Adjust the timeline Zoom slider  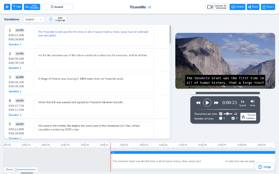(x=25, y=170)
